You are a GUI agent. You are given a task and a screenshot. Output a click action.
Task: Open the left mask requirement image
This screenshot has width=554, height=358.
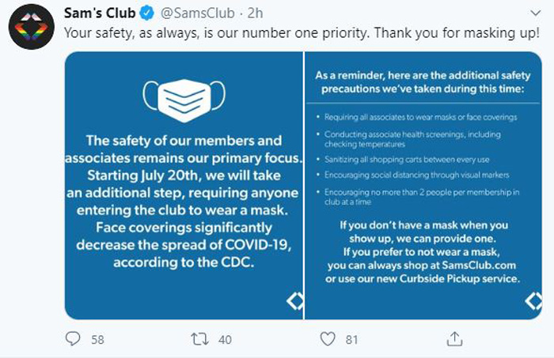coord(184,186)
